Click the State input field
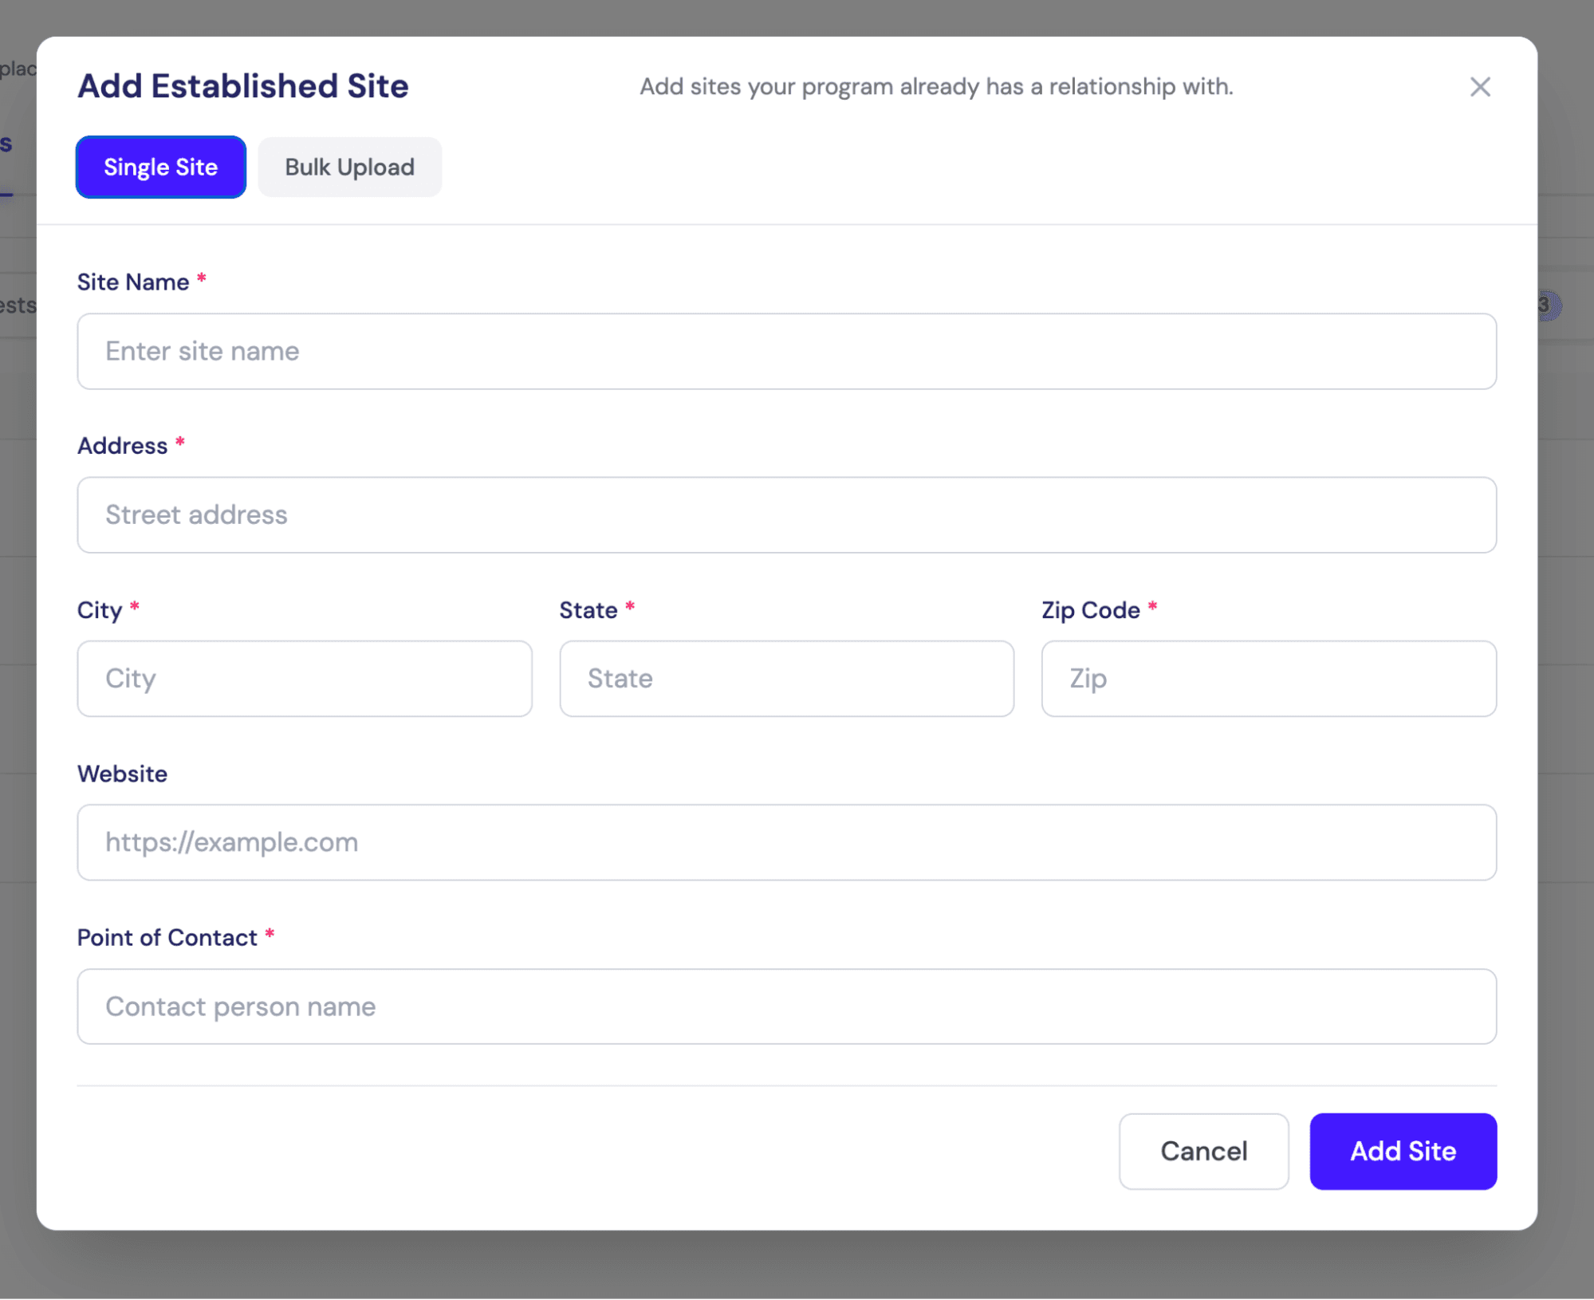Image resolution: width=1594 pixels, height=1300 pixels. [787, 678]
